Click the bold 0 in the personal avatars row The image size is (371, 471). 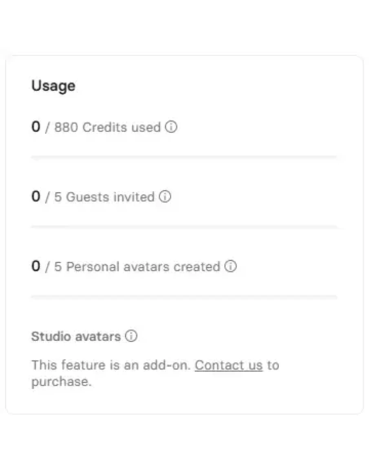coord(36,267)
